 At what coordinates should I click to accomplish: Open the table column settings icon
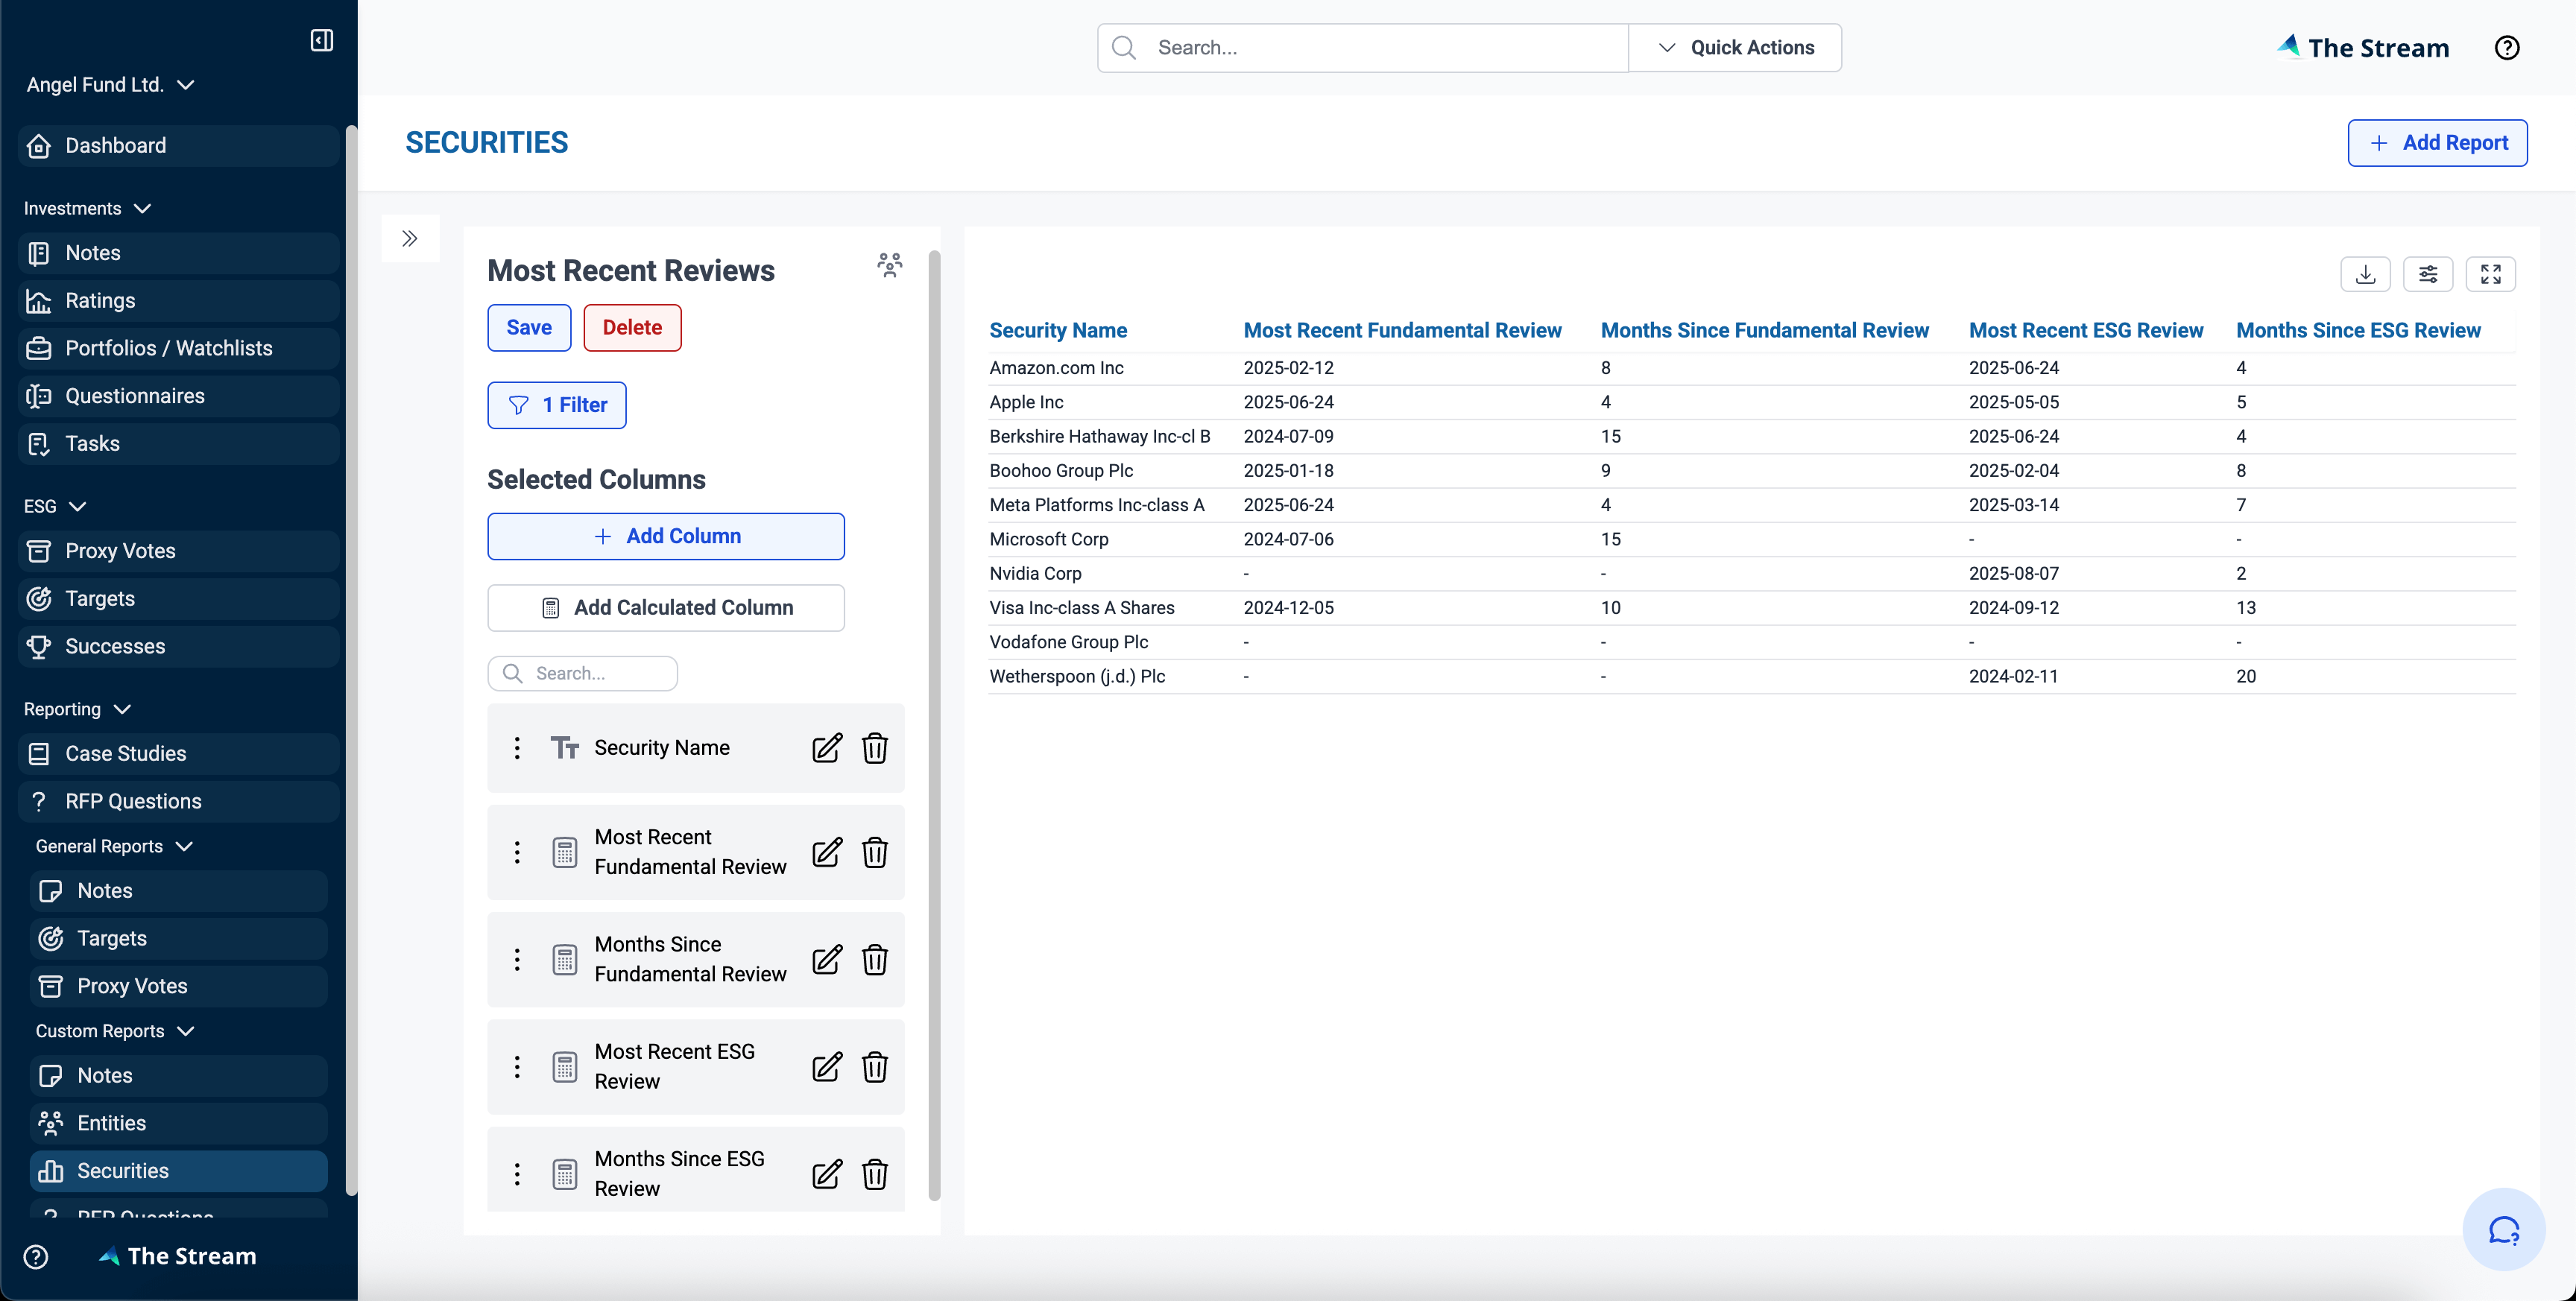[2429, 273]
